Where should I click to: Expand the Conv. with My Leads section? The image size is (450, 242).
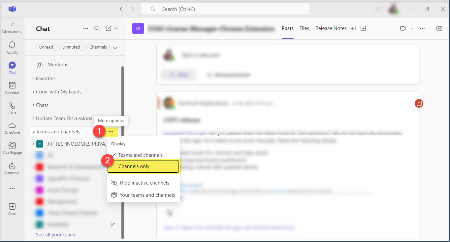click(x=58, y=92)
